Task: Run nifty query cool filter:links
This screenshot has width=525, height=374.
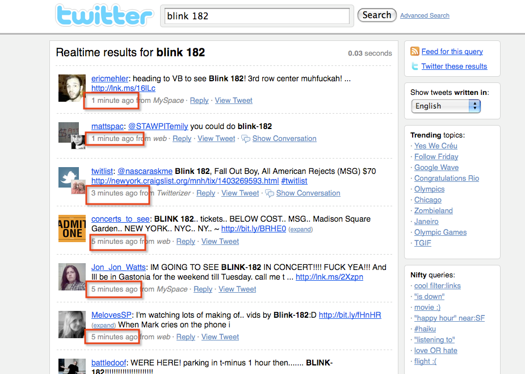Action: [x=437, y=286]
